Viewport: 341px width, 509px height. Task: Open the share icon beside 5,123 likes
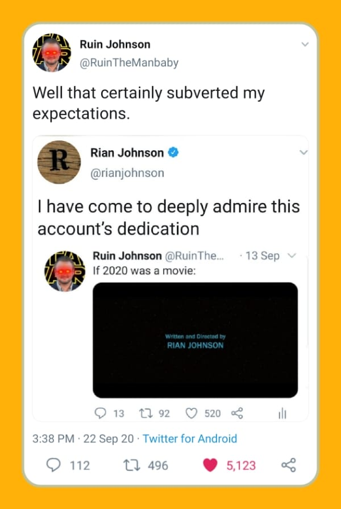(288, 465)
